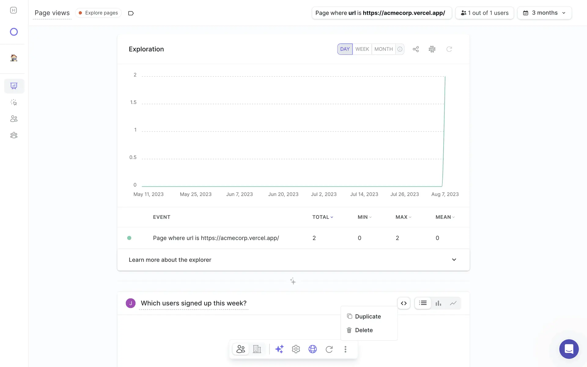
Task: Click the 1 out of 1 users button
Action: point(485,13)
